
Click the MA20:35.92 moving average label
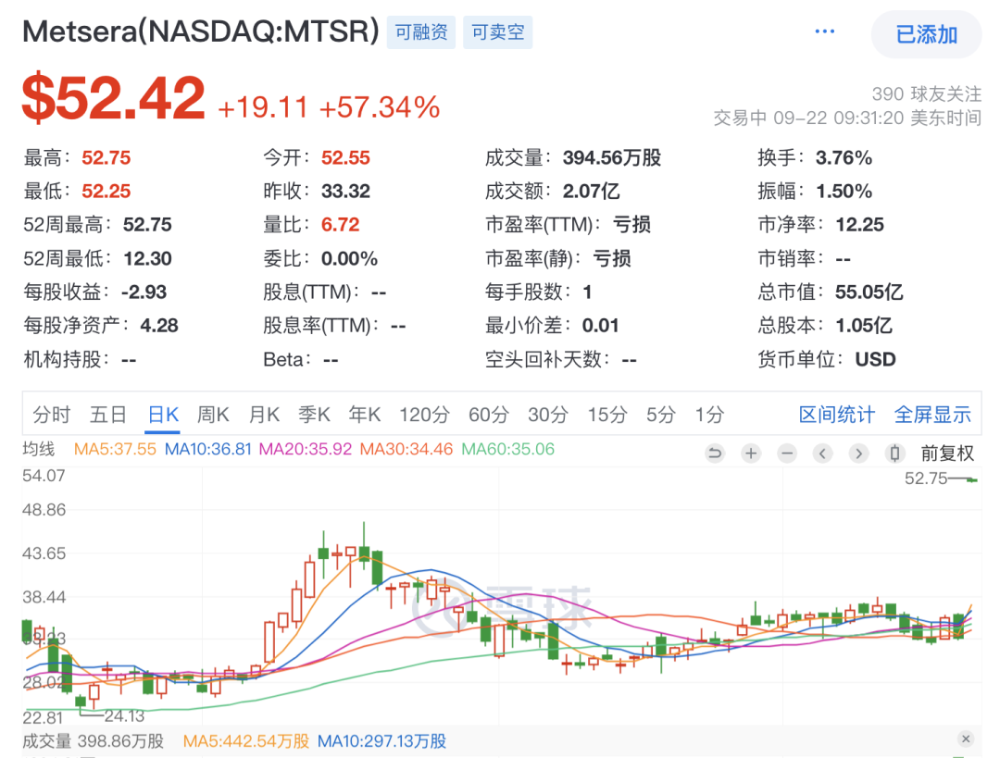[x=305, y=449]
